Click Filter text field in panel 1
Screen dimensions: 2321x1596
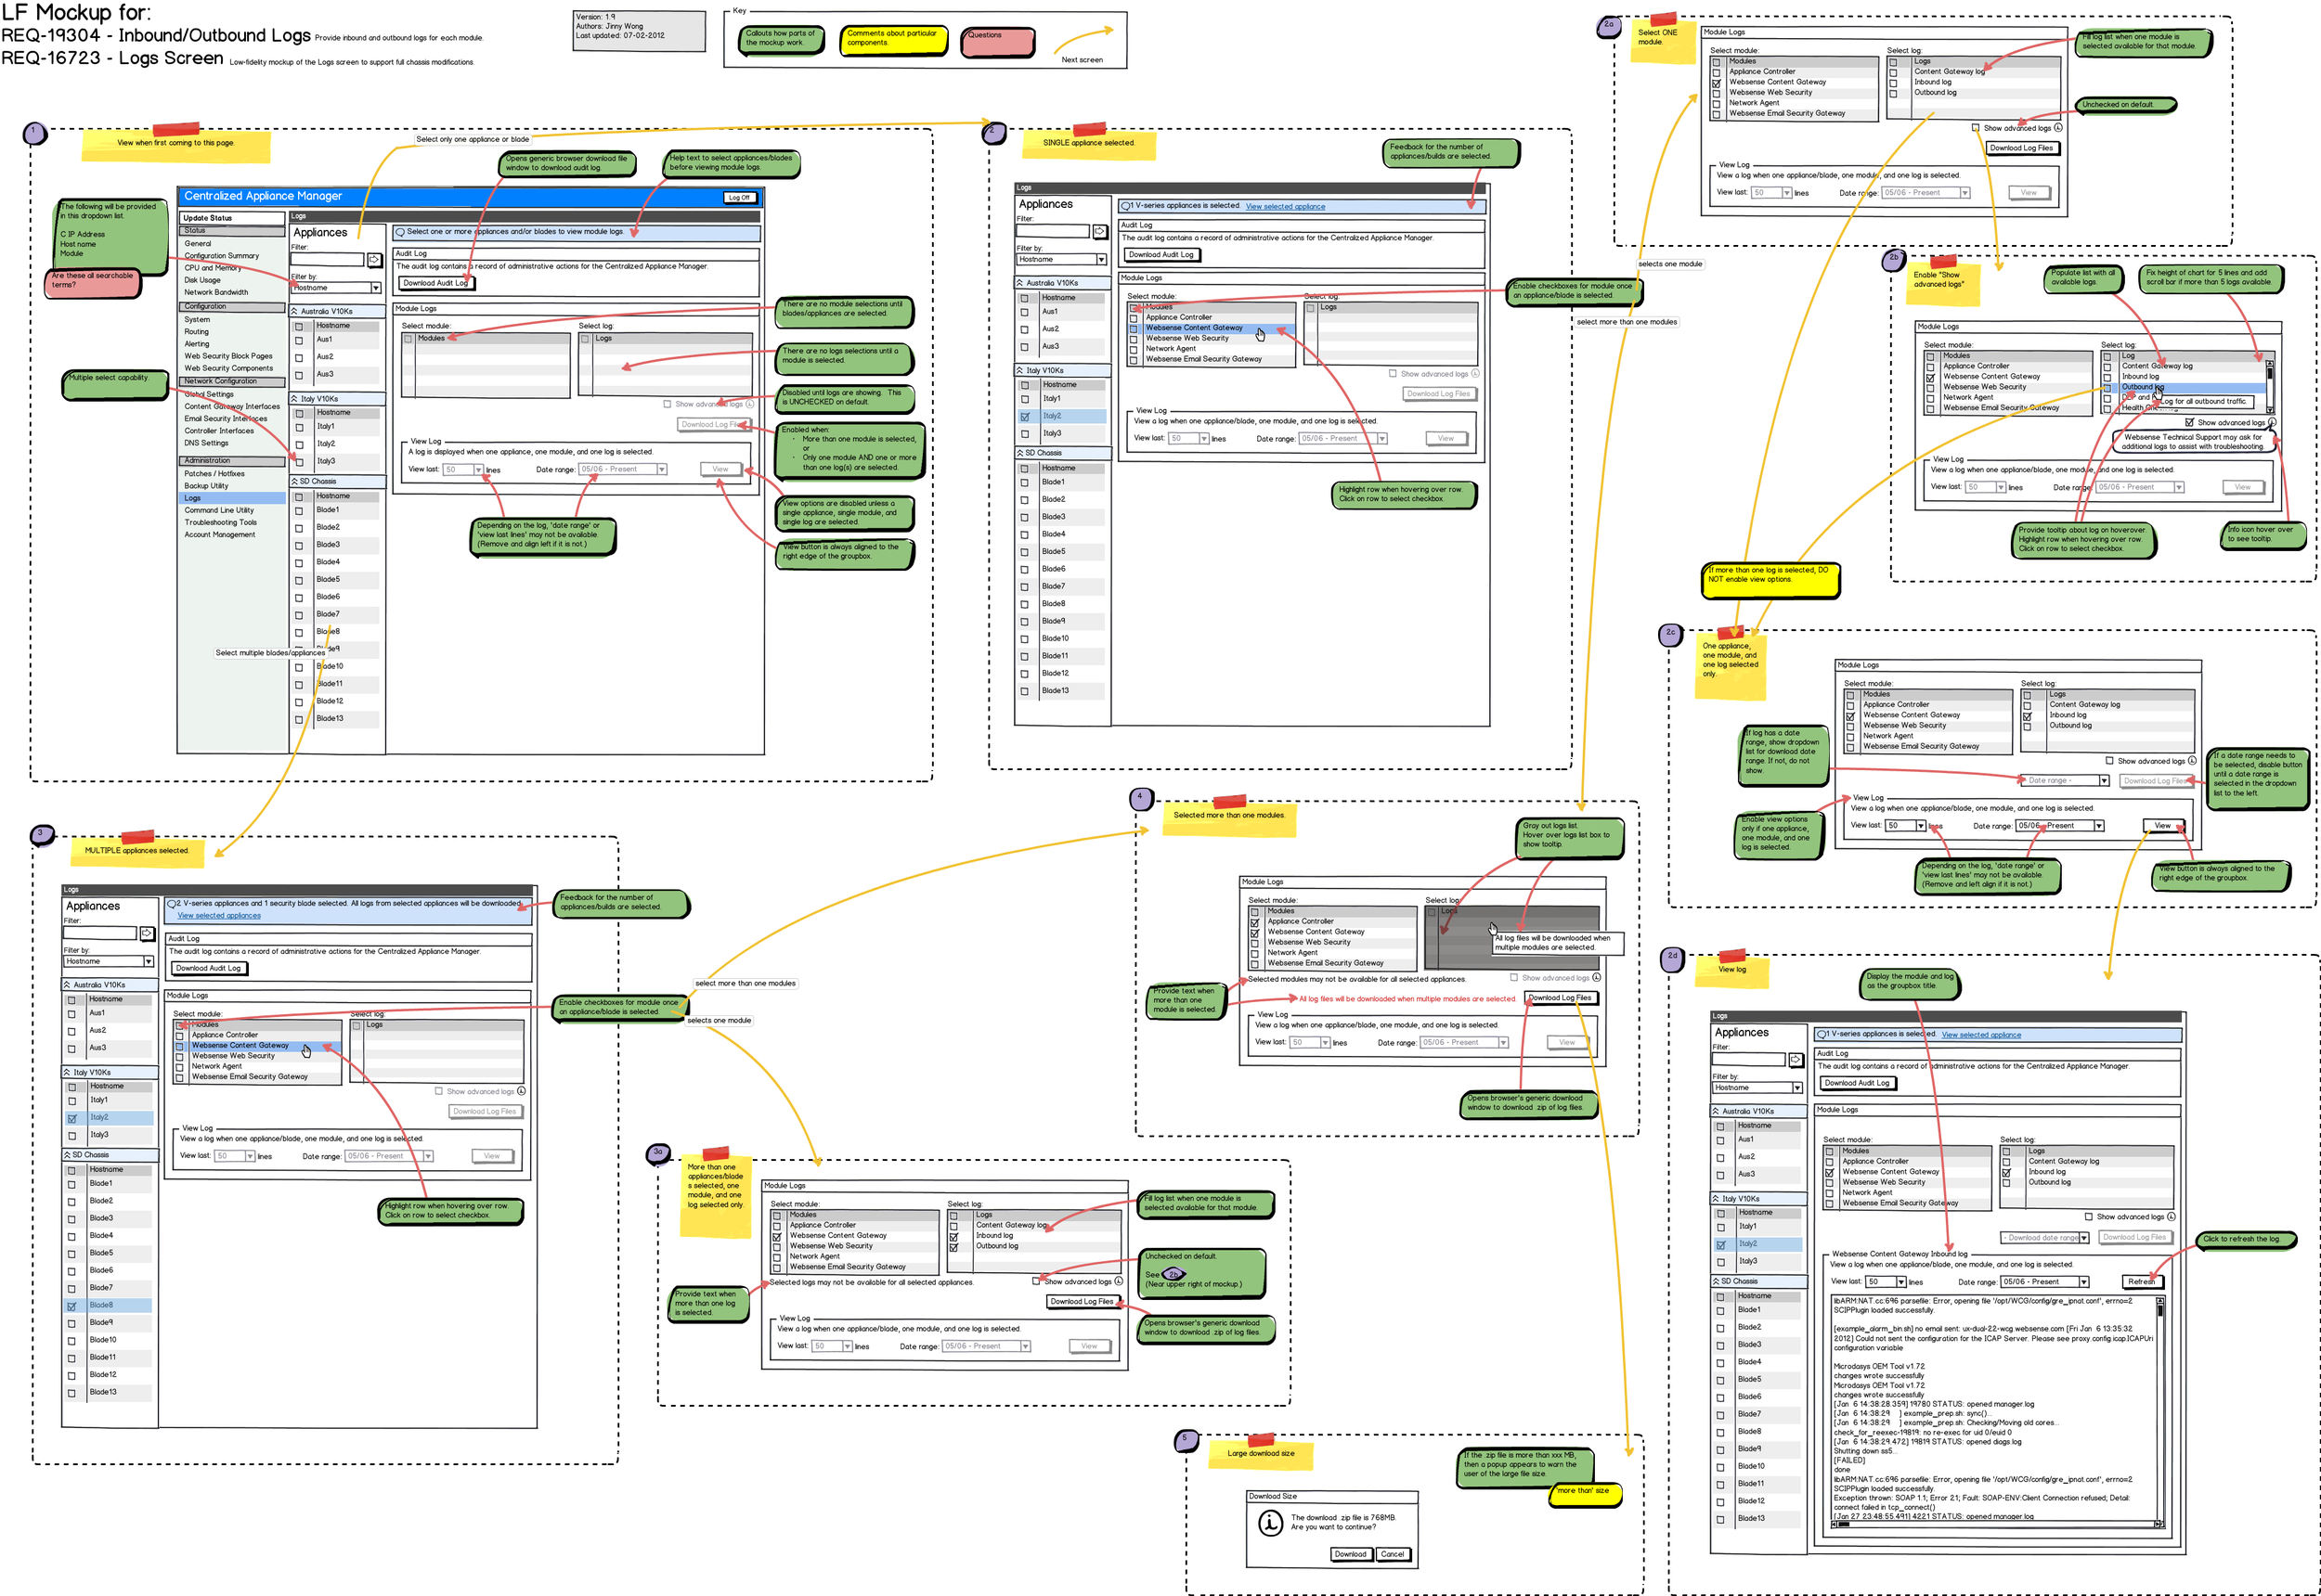pos(327,260)
